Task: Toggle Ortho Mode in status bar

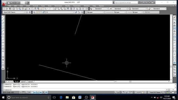Action: point(26,92)
